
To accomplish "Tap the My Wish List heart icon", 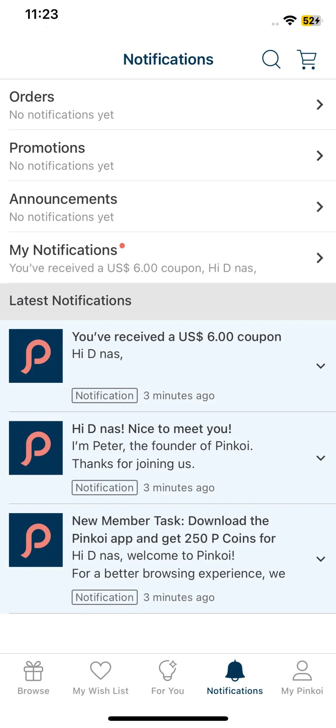I will pos(101,671).
